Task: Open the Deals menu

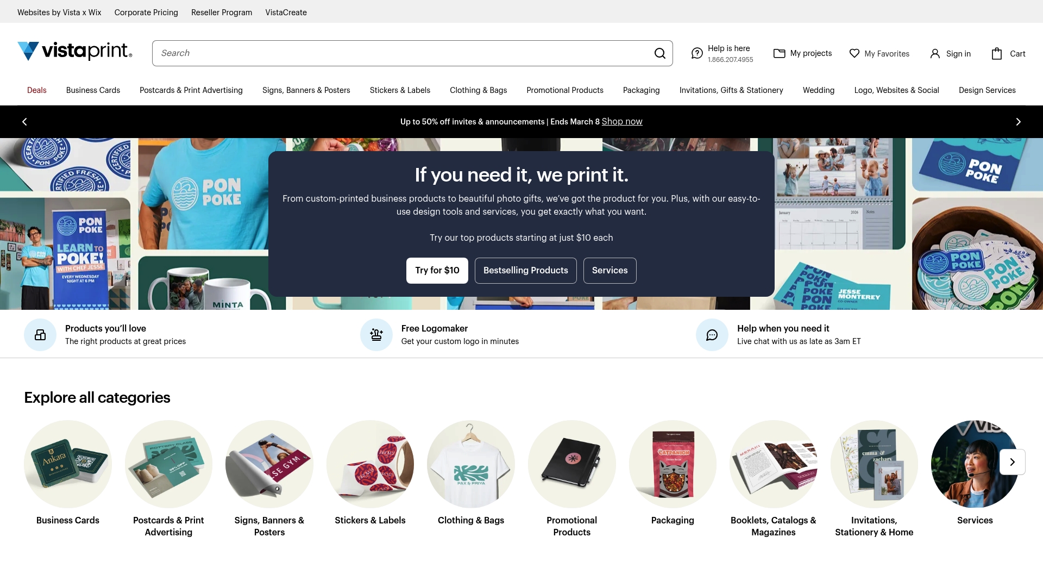Action: (x=37, y=90)
